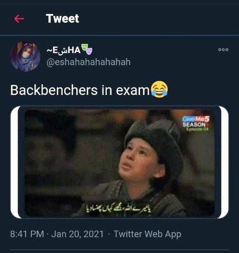Click the @eshahahahahahah username handle
Viewport: 239px width, 253px height.
[89, 62]
